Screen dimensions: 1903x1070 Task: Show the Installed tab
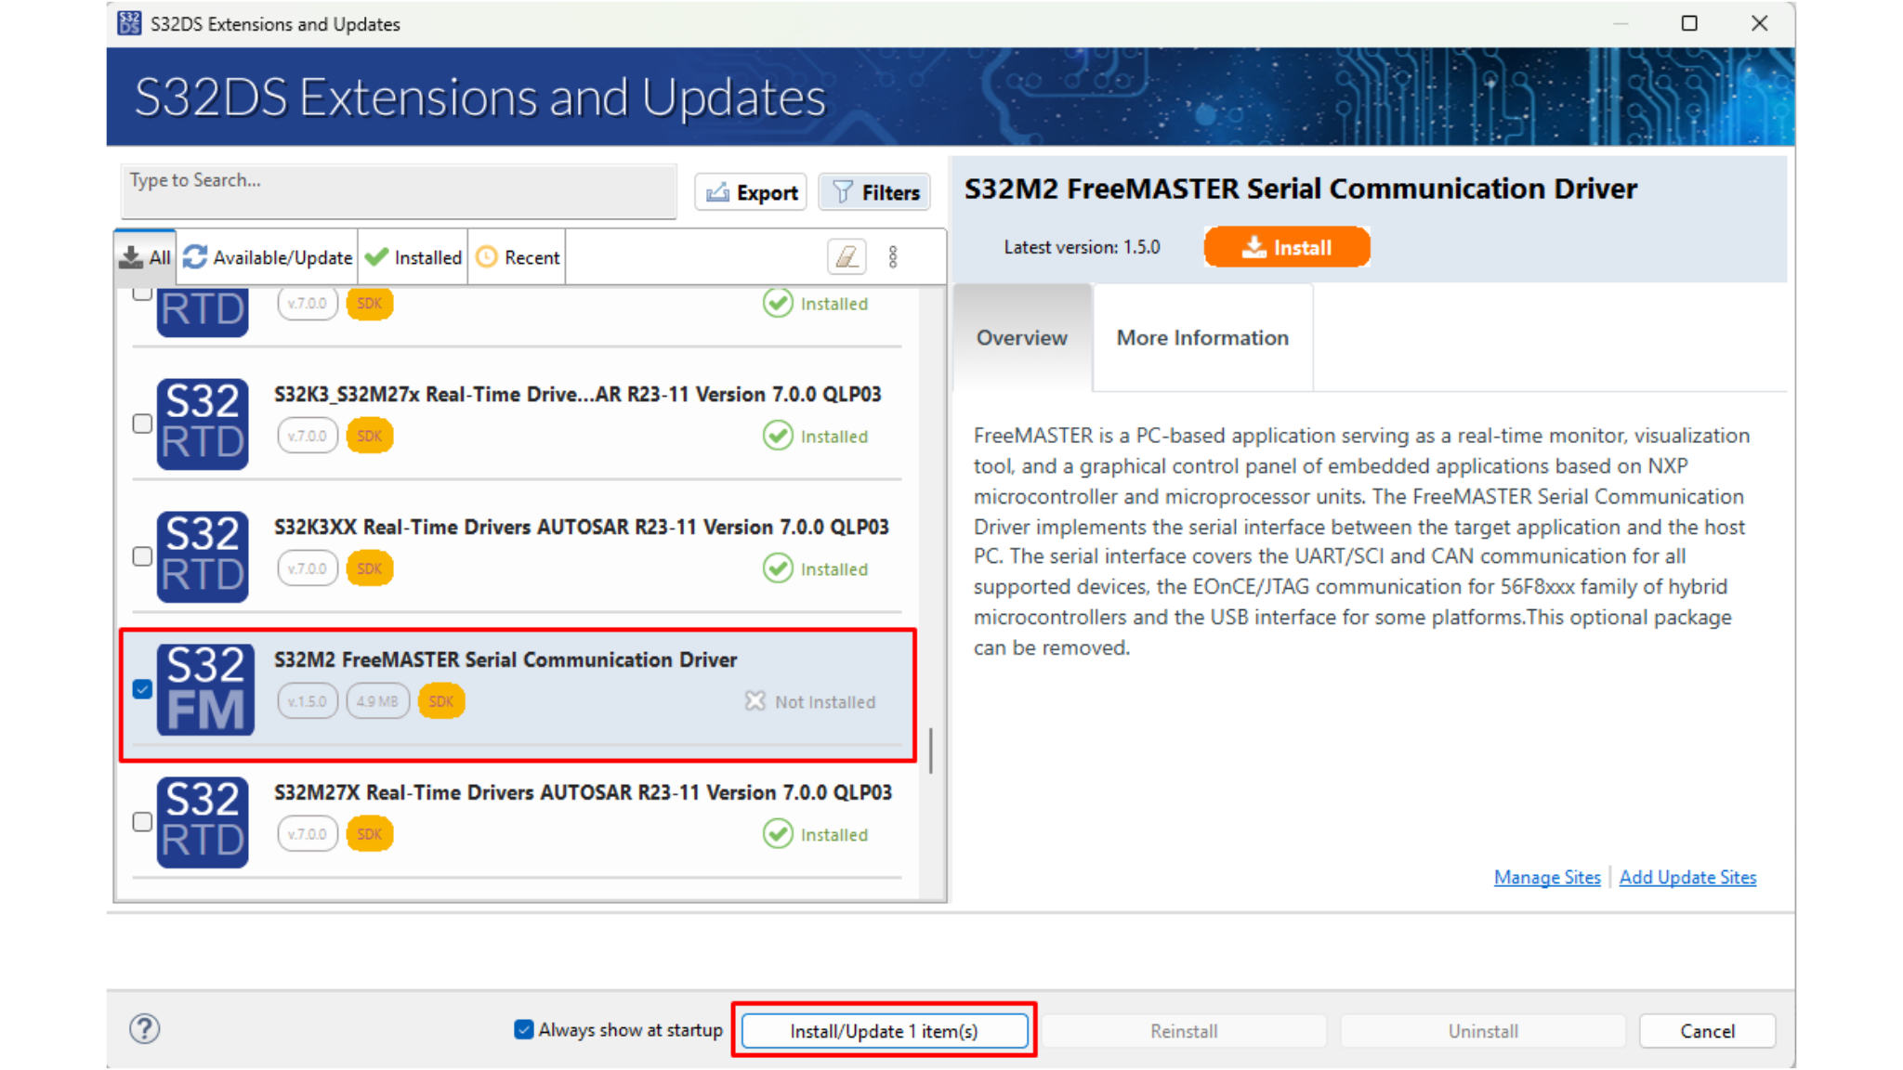point(413,257)
